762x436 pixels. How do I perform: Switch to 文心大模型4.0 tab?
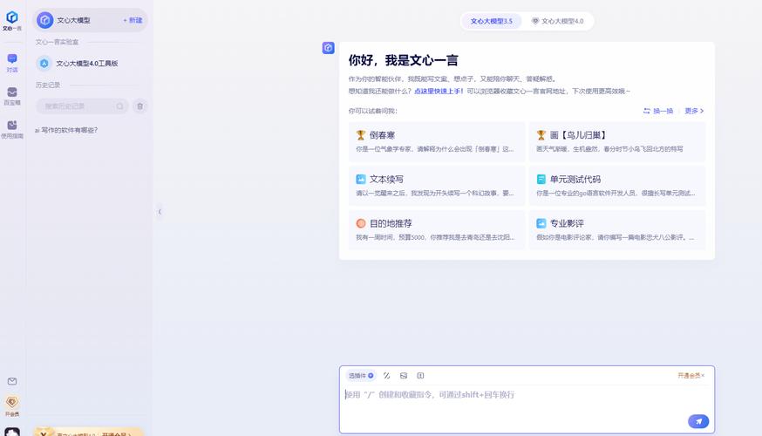[x=557, y=22]
